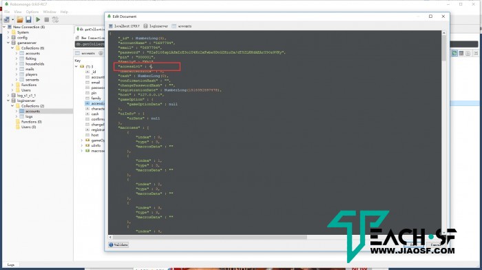Screen dimensions: 482x270
Task: Collapse the gameserver database node
Action: click(8, 43)
